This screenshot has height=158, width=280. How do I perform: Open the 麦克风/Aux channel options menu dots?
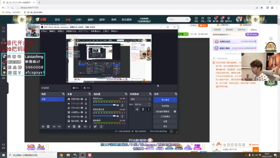pos(122,105)
